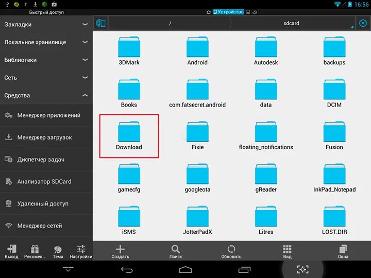This screenshot has width=371, height=278.
Task: Open the floating_notifications folder
Action: (x=266, y=136)
